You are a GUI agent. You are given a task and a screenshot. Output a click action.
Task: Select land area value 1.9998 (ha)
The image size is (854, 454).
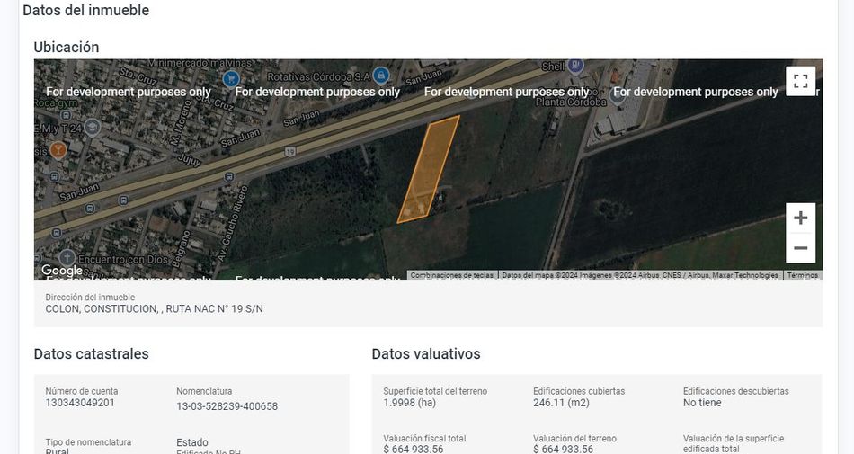(x=410, y=403)
